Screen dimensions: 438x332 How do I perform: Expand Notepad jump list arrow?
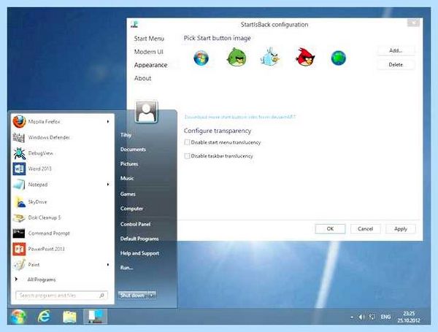coord(108,185)
